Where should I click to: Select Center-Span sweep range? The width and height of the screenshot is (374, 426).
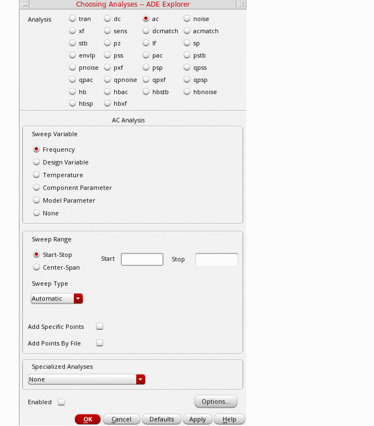pos(37,267)
